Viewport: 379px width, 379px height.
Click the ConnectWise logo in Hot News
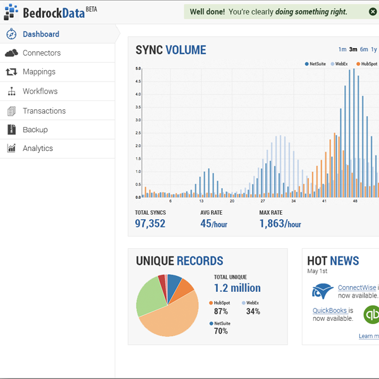323,291
